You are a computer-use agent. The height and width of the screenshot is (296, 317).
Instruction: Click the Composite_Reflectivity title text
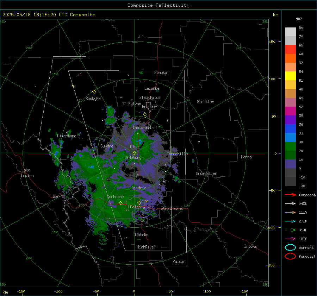pyautogui.click(x=158, y=5)
